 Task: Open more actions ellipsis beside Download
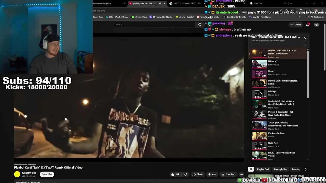pos(241,174)
